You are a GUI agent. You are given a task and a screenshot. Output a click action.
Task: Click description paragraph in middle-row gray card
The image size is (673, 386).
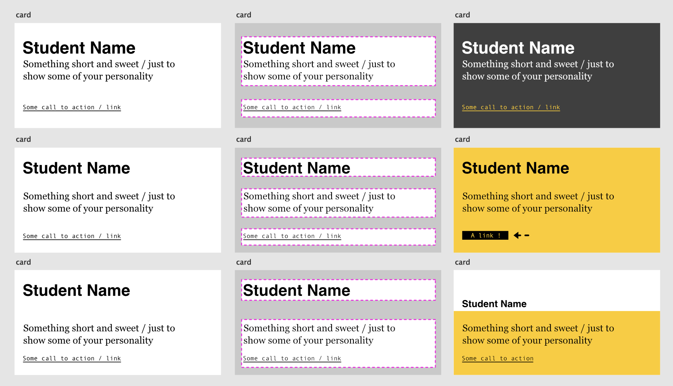pyautogui.click(x=319, y=202)
